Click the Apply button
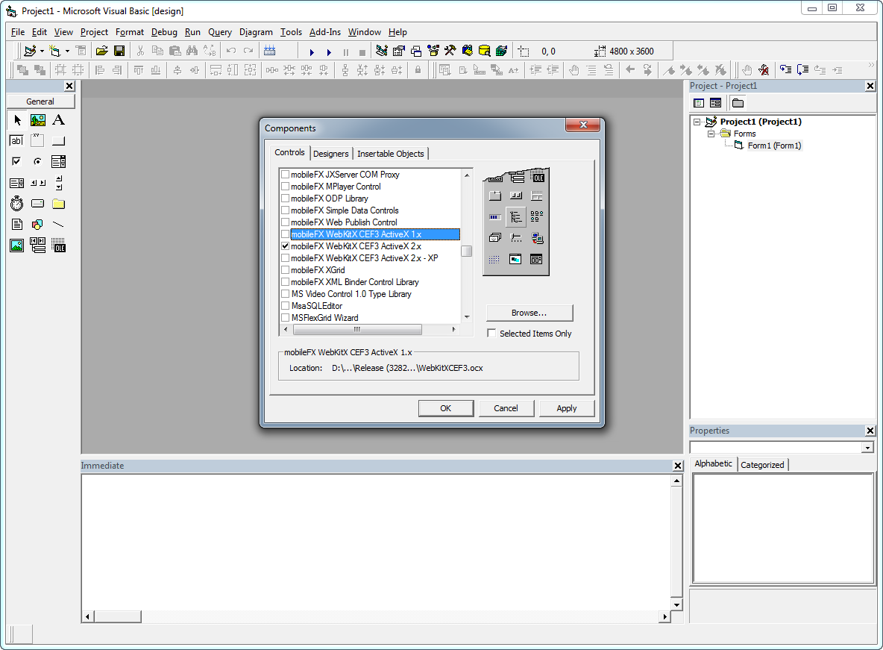The image size is (883, 650). click(567, 408)
